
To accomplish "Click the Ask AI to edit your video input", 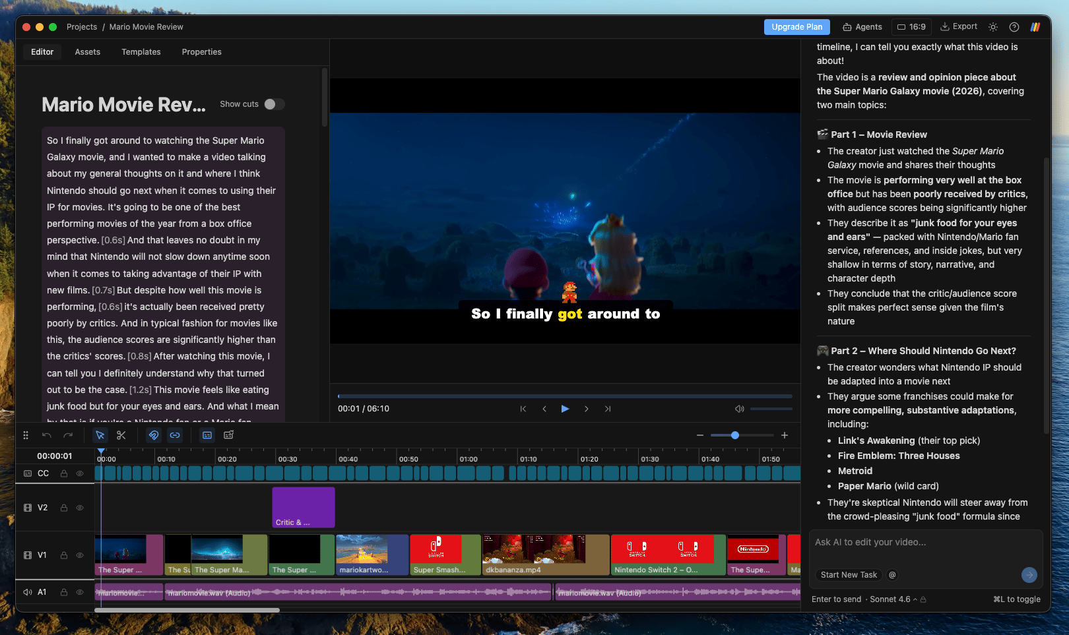I will pos(926,543).
